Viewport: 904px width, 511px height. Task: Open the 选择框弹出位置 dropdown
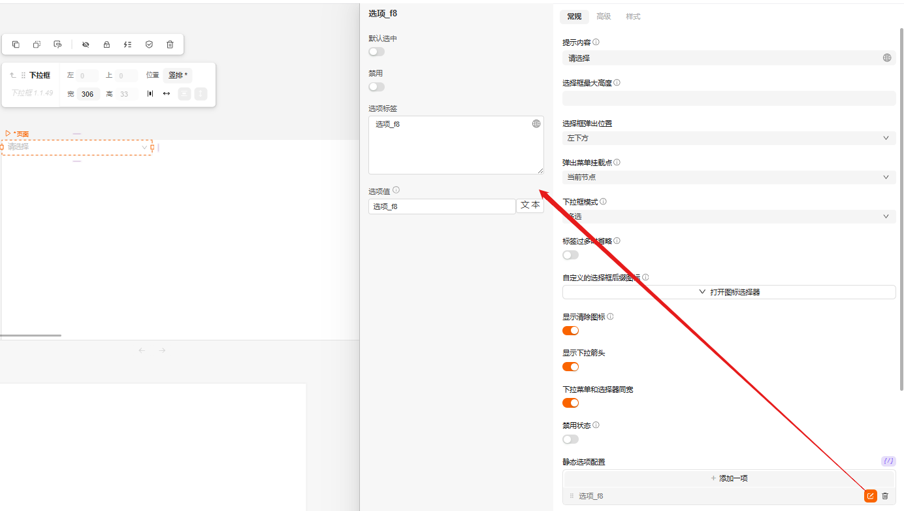click(x=728, y=138)
